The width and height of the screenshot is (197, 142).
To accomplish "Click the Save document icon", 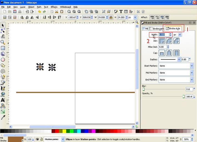I will pyautogui.click(x=15, y=12).
